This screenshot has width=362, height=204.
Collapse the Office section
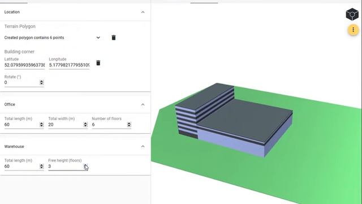143,104
